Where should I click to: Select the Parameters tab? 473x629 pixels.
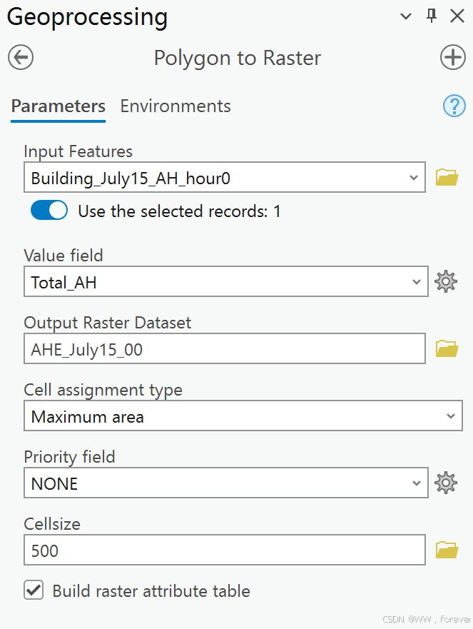(59, 106)
